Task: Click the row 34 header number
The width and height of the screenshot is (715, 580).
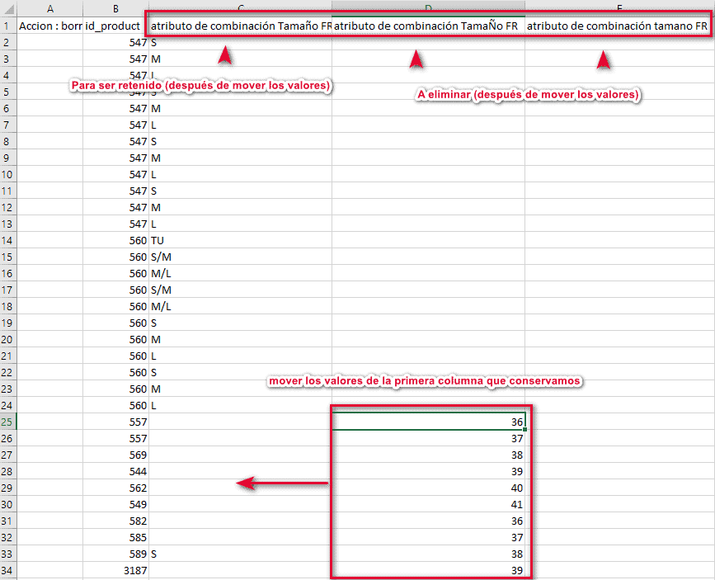Action: [x=7, y=570]
